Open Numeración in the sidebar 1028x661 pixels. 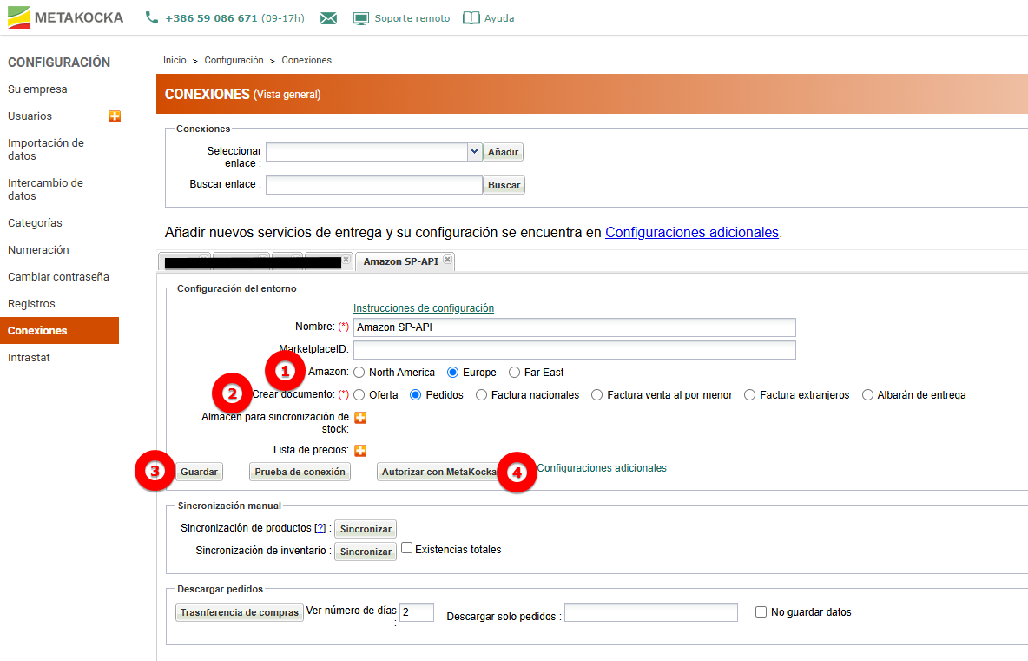point(38,250)
